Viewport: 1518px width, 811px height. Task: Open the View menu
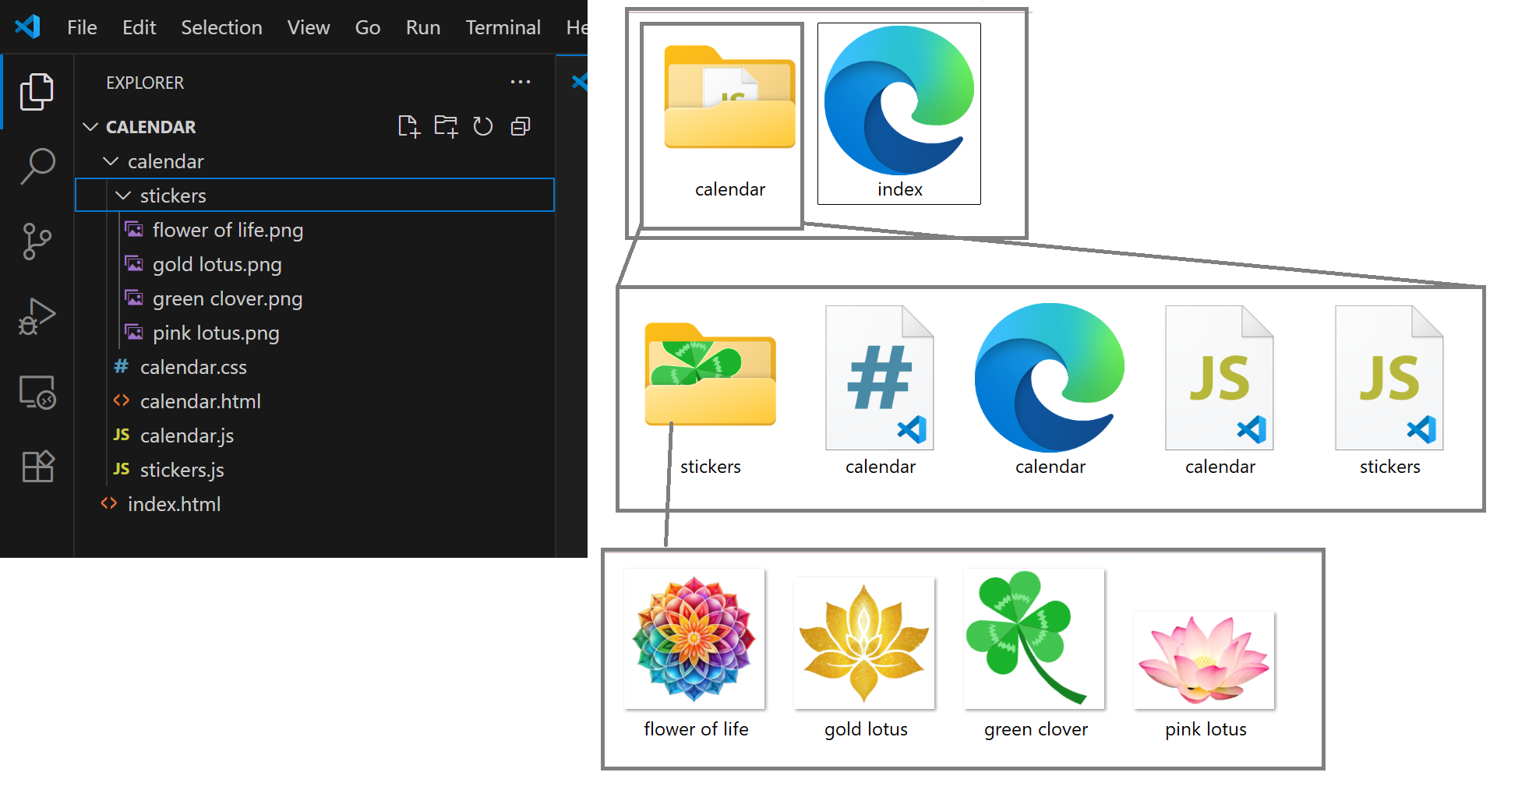click(309, 27)
